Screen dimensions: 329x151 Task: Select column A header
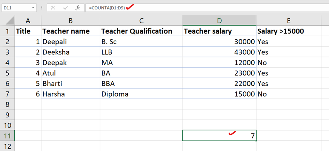point(28,20)
